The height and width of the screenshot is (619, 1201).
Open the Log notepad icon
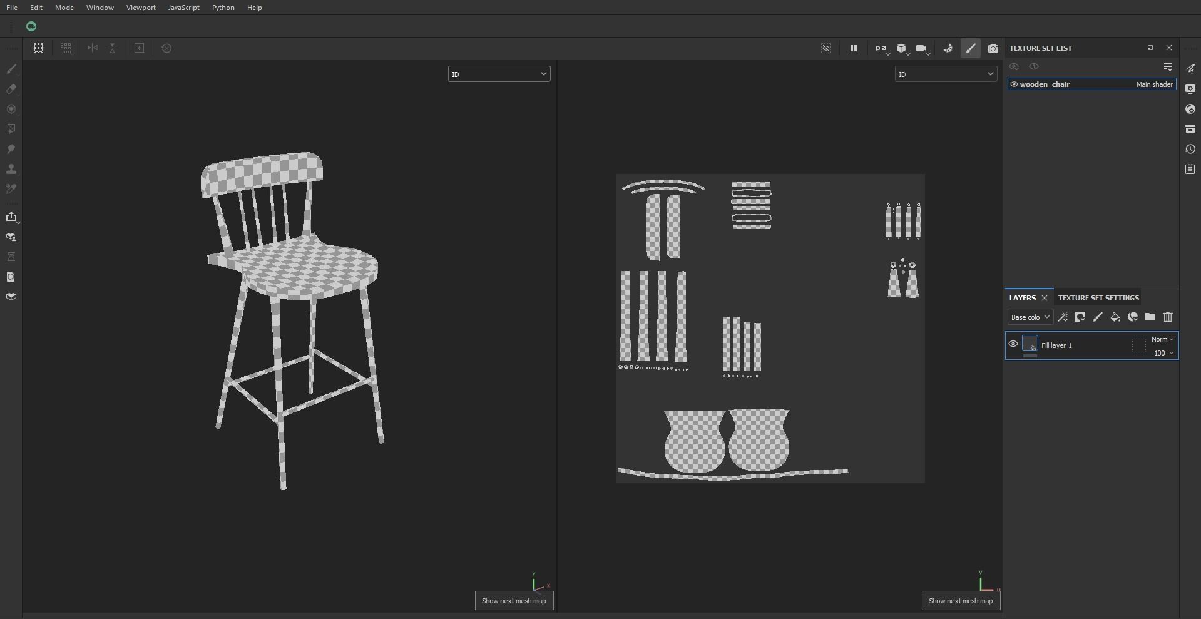pos(1190,169)
